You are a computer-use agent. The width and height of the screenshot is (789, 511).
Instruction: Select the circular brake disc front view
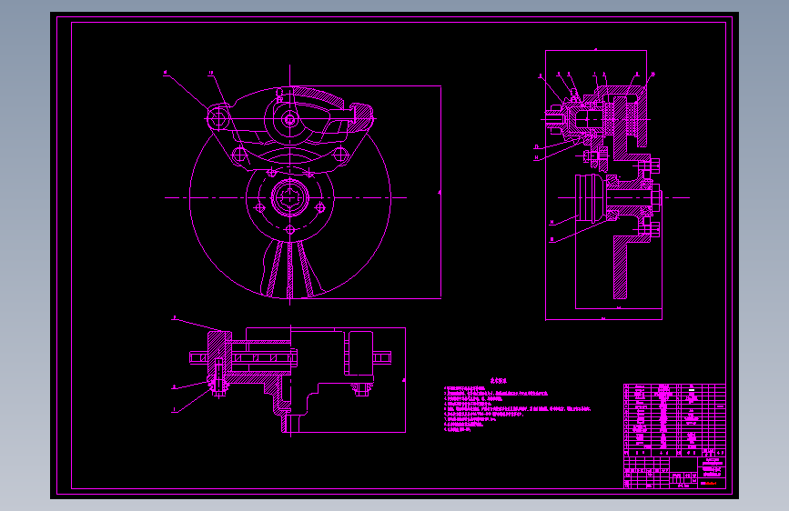(x=289, y=197)
